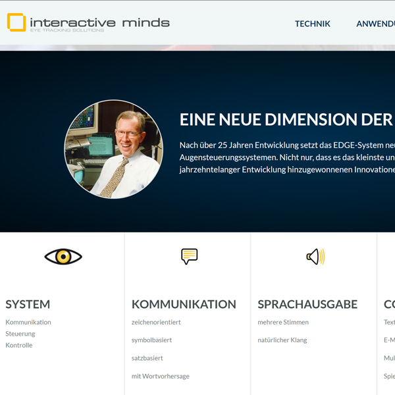The height and width of the screenshot is (395, 395).
Task: Open the partially visible ANWENDUNG menu item
Action: [x=375, y=24]
